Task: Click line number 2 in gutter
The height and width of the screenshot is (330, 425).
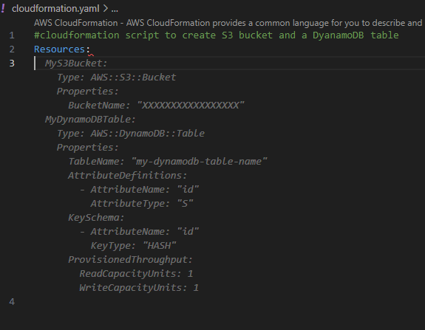Action: tap(12, 49)
